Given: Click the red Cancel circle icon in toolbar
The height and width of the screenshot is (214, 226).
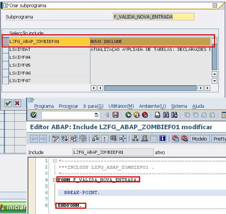Looking at the screenshot, I should click(x=145, y=115).
